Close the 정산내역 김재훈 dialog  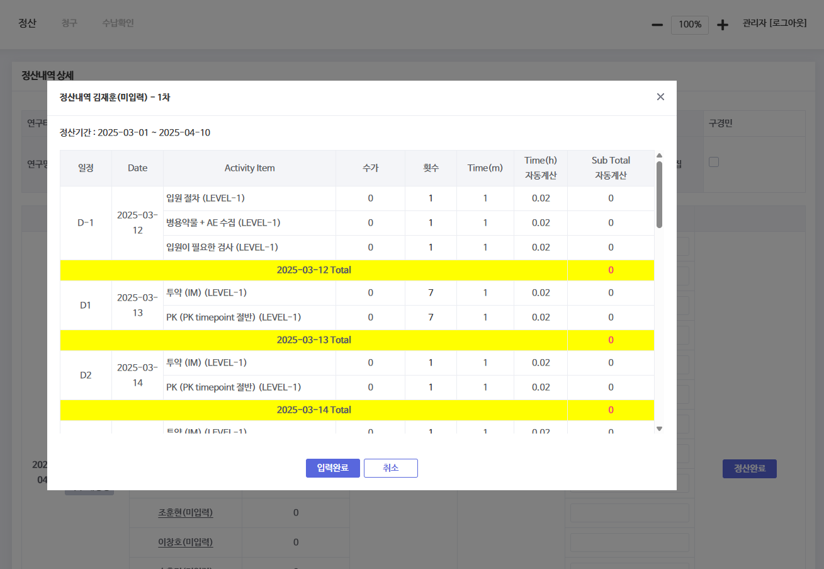pos(660,97)
